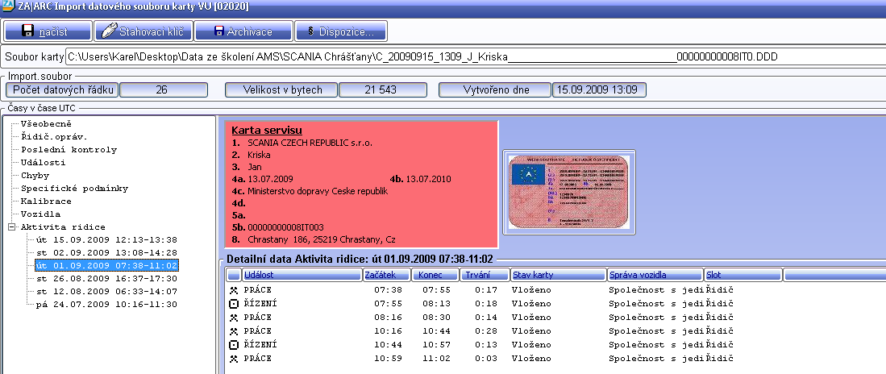Click address Chrastany 186, 25219 Chrastany
This screenshot has height=374, width=886.
322,239
